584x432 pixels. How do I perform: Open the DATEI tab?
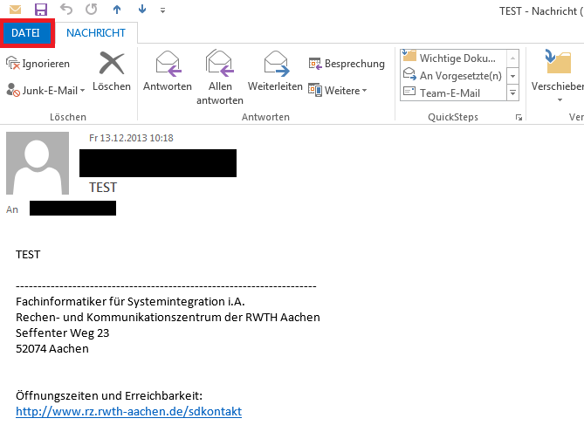pos(26,33)
